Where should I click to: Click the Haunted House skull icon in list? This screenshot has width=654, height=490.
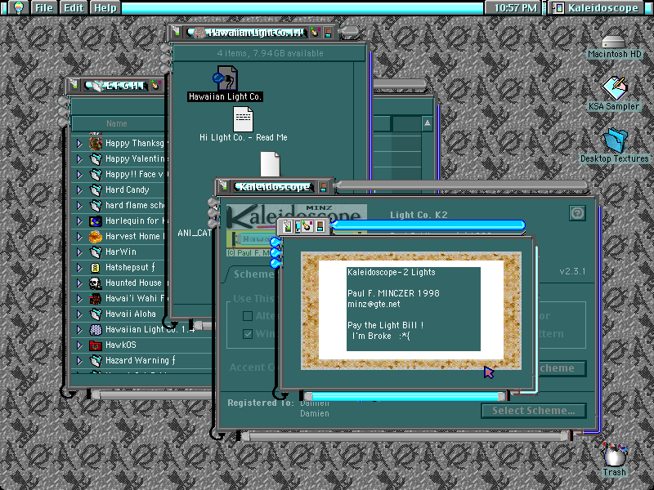pyautogui.click(x=96, y=283)
